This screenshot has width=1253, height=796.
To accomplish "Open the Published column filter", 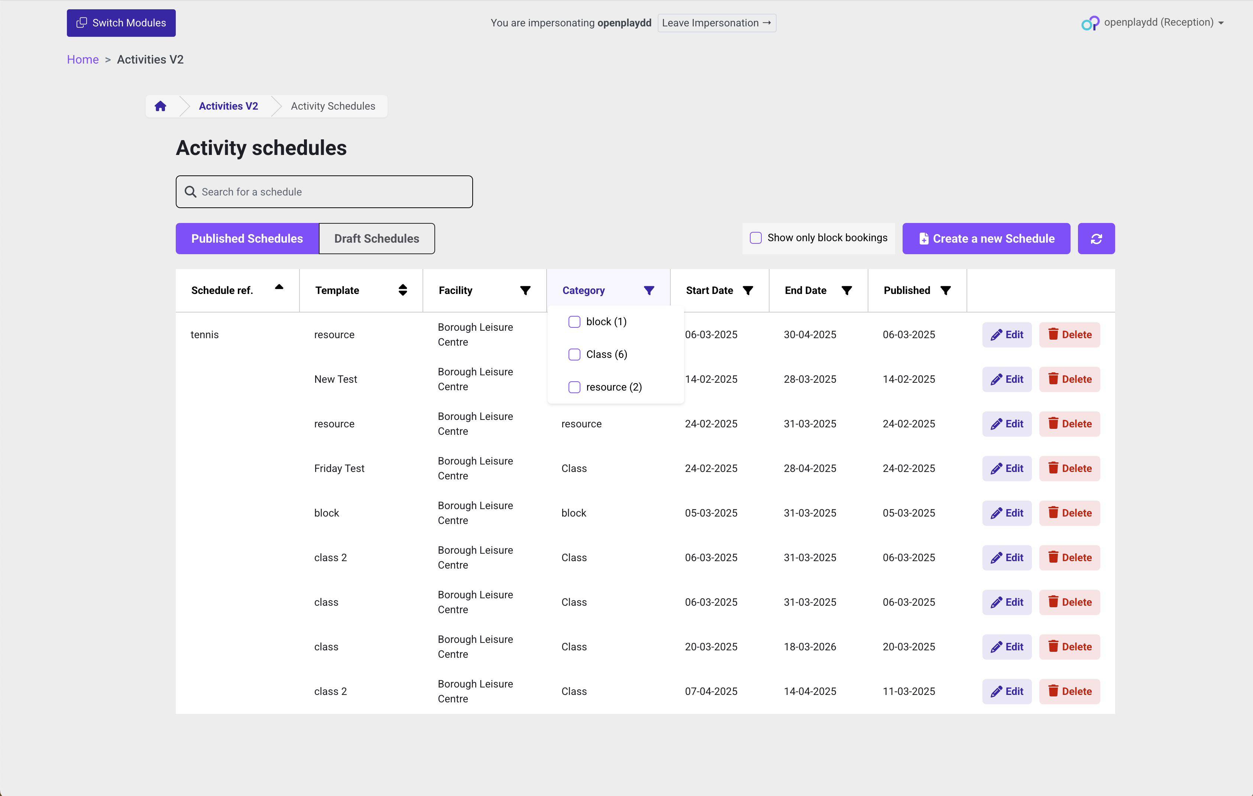I will tap(945, 290).
